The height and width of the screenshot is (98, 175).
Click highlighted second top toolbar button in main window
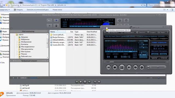[56, 20]
